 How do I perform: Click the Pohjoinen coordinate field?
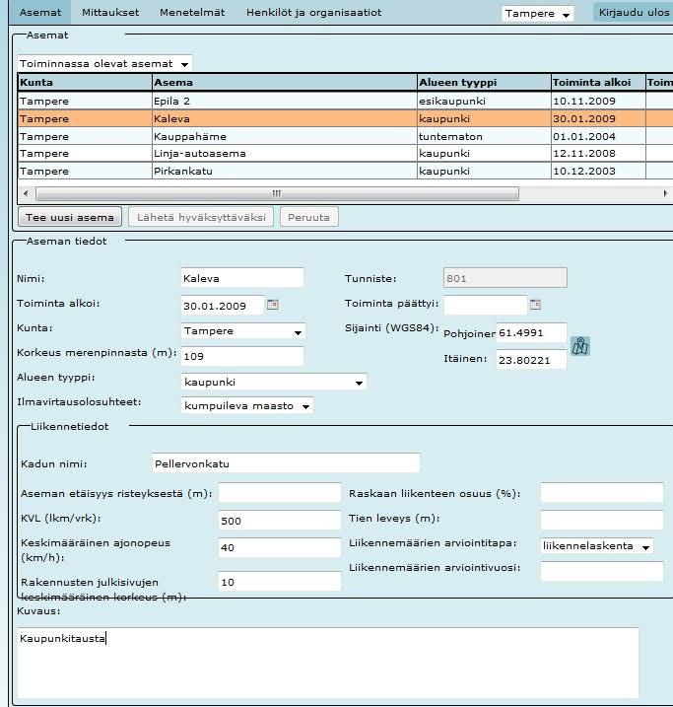tap(531, 332)
